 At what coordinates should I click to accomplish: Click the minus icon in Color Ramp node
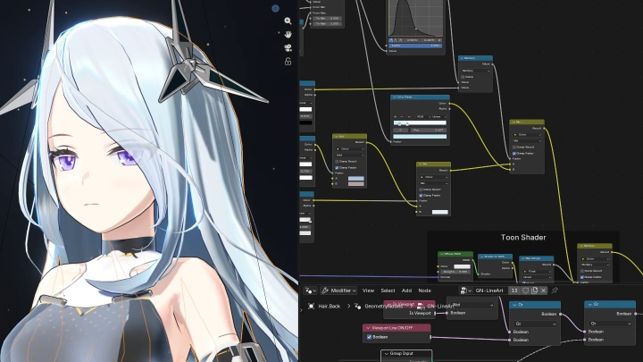click(x=402, y=117)
